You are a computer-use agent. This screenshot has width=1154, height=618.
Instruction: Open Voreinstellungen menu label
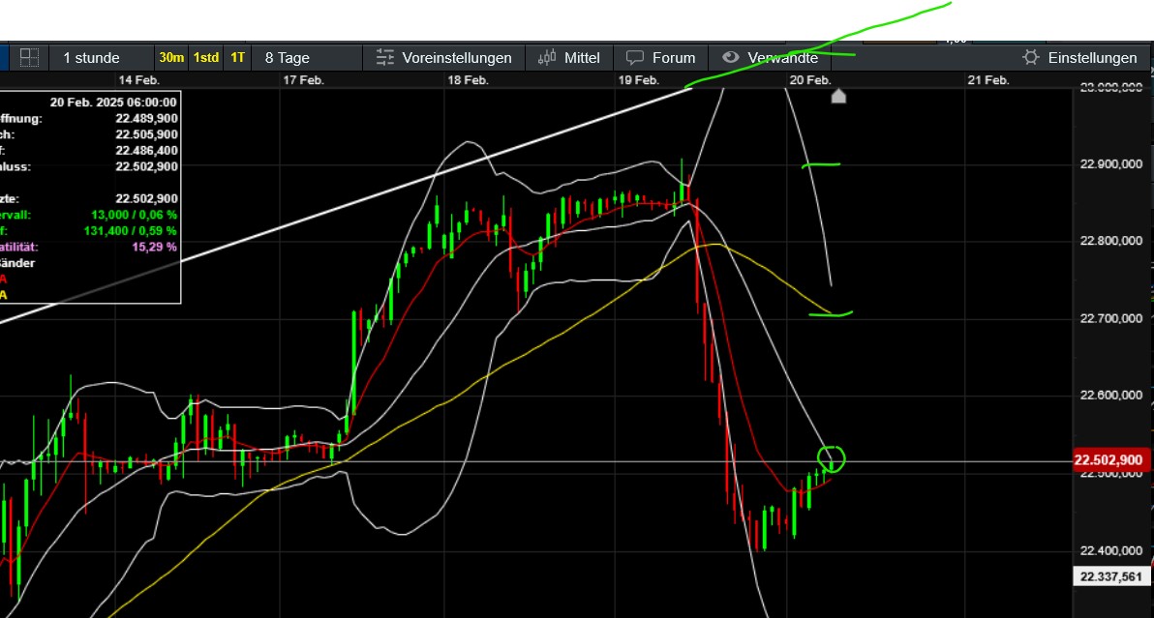(456, 57)
